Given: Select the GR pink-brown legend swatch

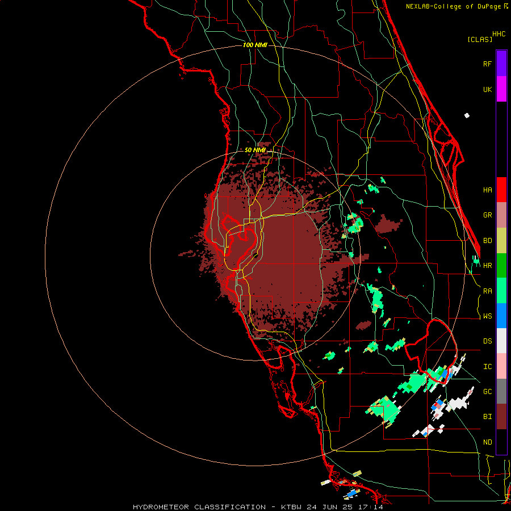Looking at the screenshot, I should coord(501,215).
